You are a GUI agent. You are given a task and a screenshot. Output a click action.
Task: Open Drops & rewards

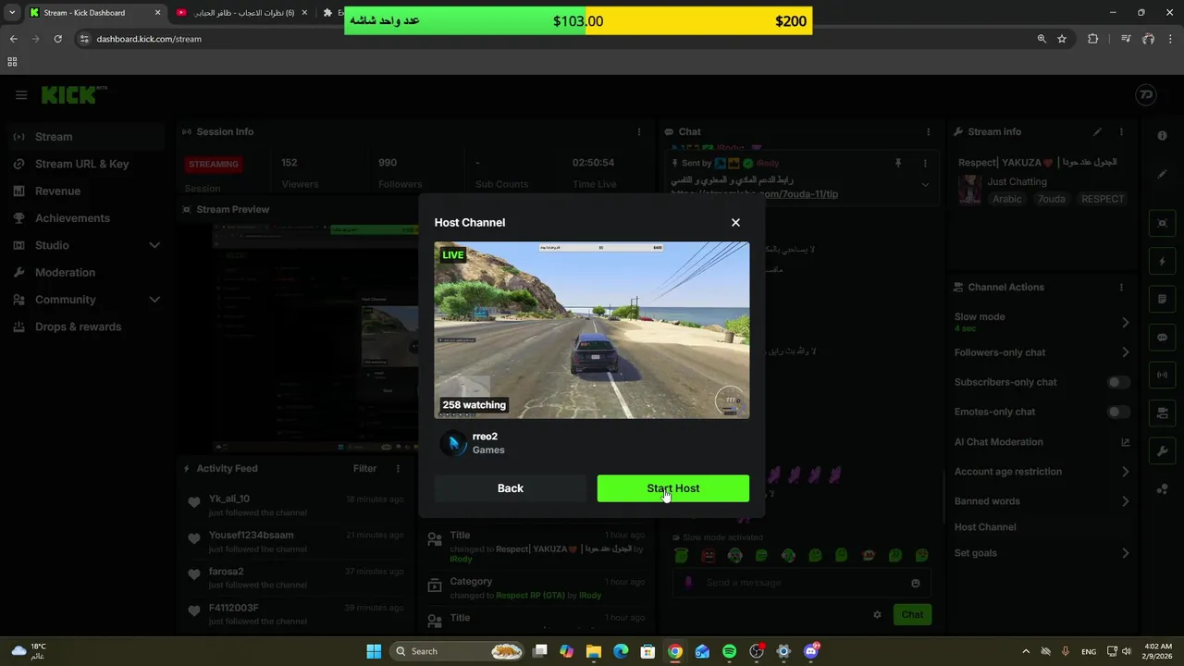87,327
